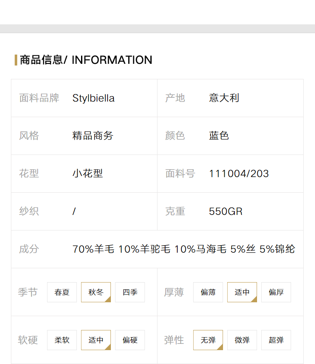315x364 pixels.
Task: Choose 适中 in the 厚薄 row
Action: (242, 292)
